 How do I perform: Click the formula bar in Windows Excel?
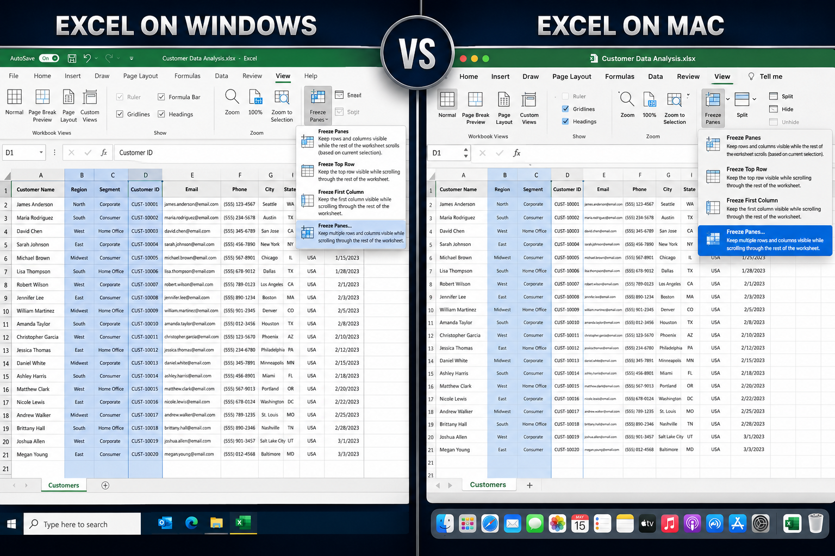(x=205, y=153)
